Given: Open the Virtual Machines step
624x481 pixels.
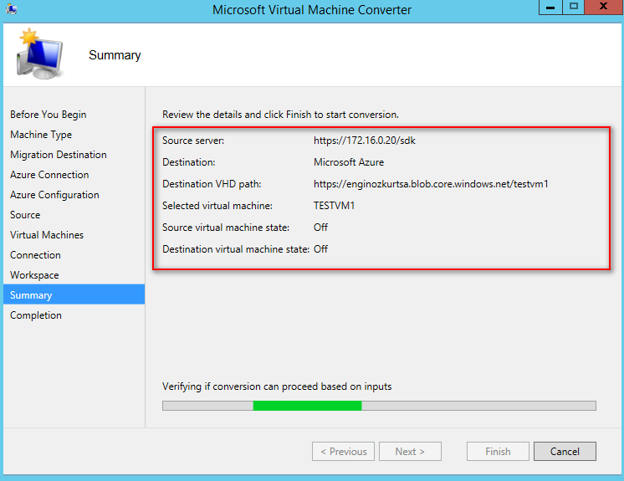Looking at the screenshot, I should coord(47,235).
